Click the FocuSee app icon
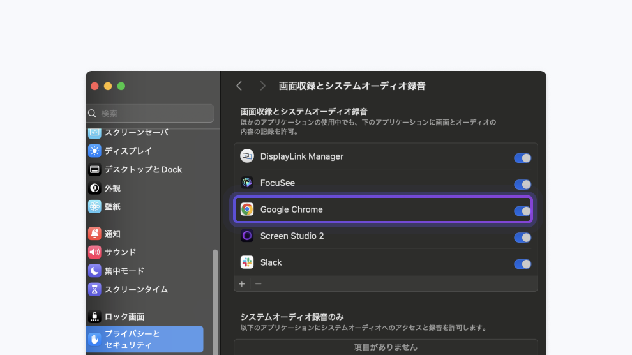 click(x=247, y=183)
